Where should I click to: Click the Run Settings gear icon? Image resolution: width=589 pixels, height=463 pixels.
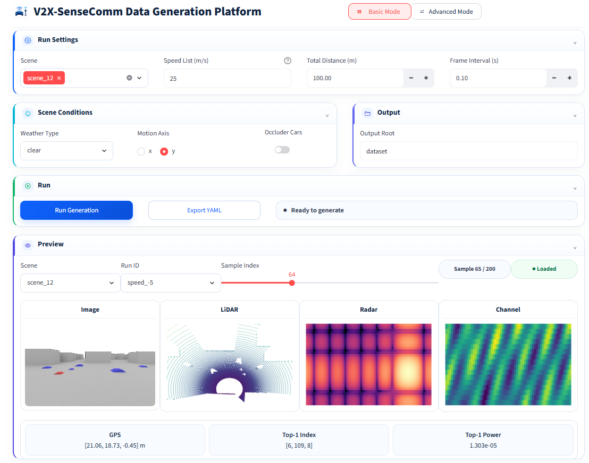pos(28,40)
